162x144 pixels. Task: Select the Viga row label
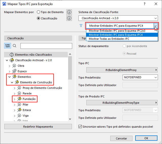(x=25, y=116)
